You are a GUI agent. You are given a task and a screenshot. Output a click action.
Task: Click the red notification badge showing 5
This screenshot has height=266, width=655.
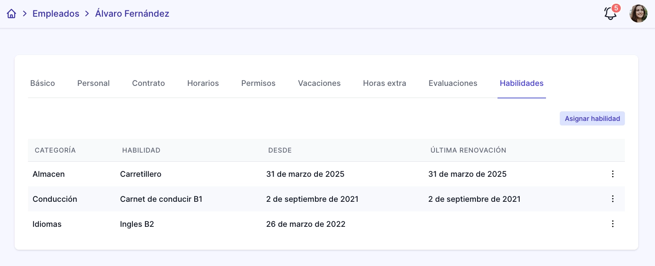(x=615, y=7)
